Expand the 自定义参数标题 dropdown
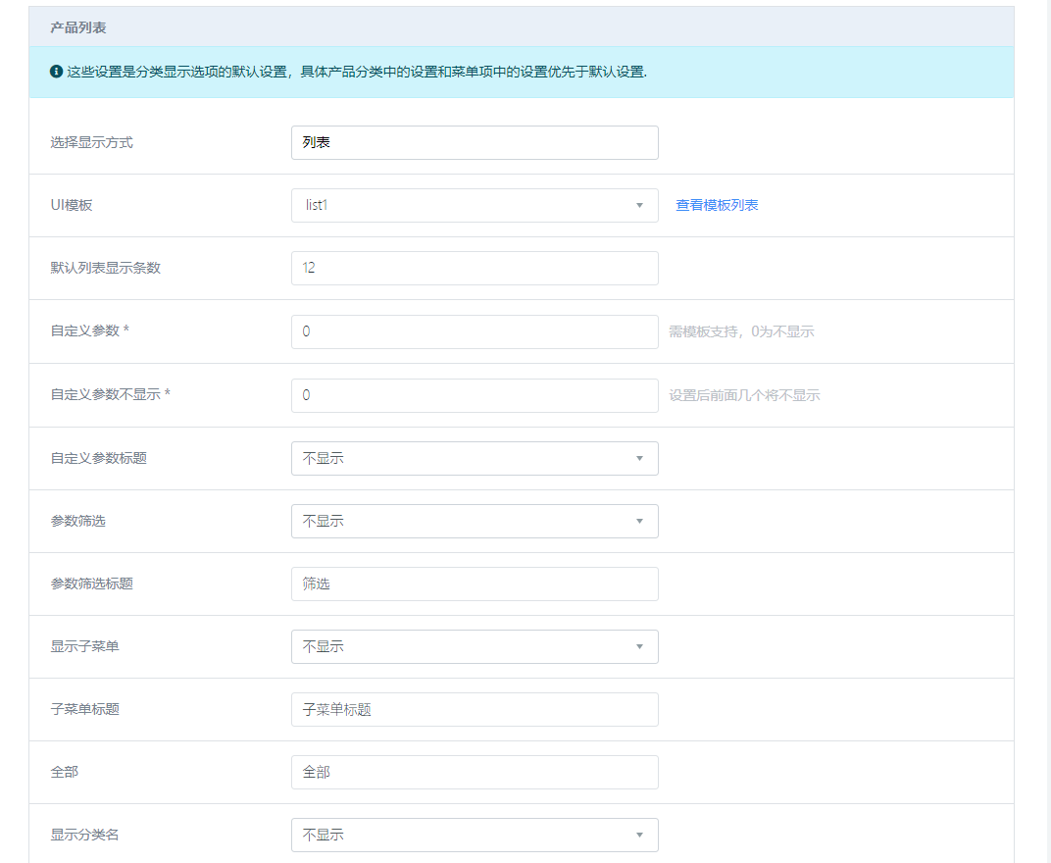 click(x=475, y=458)
